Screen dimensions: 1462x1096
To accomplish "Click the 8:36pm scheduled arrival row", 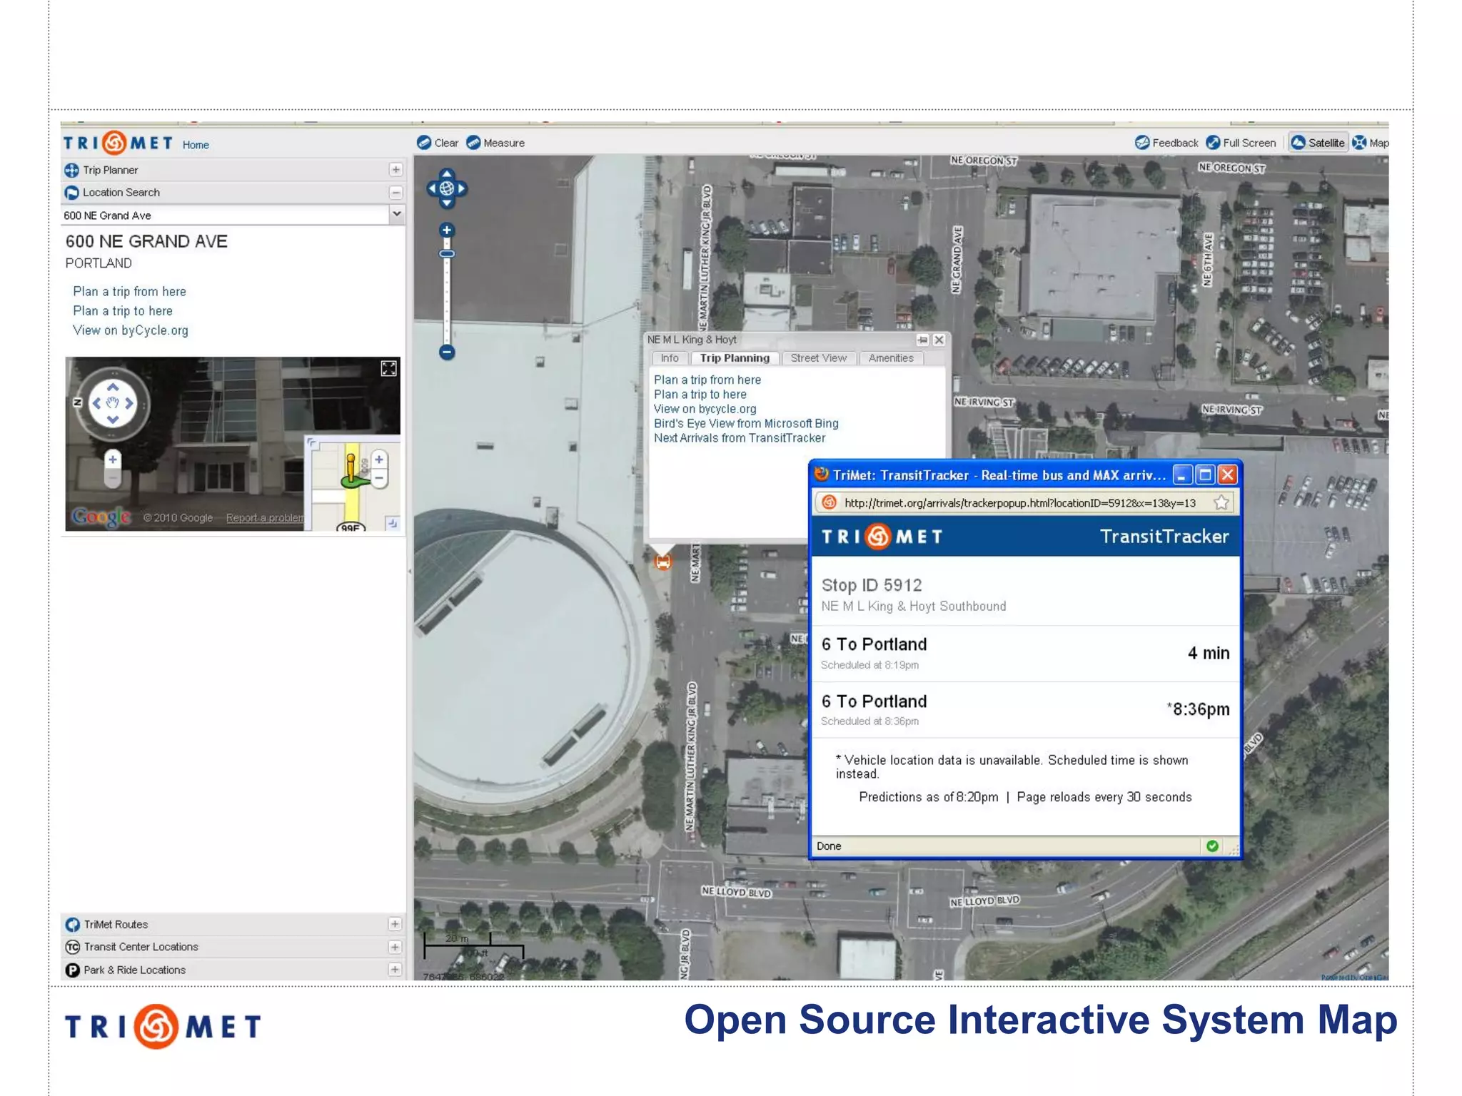I will pyautogui.click(x=1025, y=709).
